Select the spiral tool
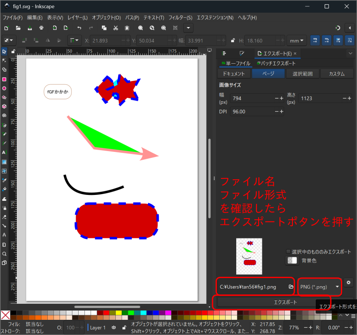This screenshot has width=357, height=335. 4,115
